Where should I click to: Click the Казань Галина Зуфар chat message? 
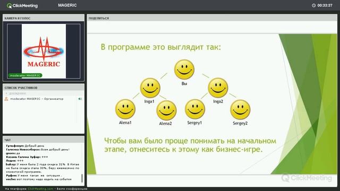[27, 157]
